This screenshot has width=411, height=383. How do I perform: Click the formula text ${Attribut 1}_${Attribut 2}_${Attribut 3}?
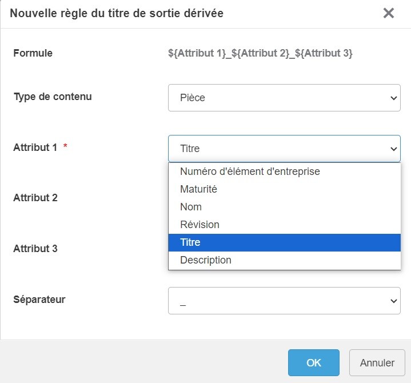click(x=260, y=53)
